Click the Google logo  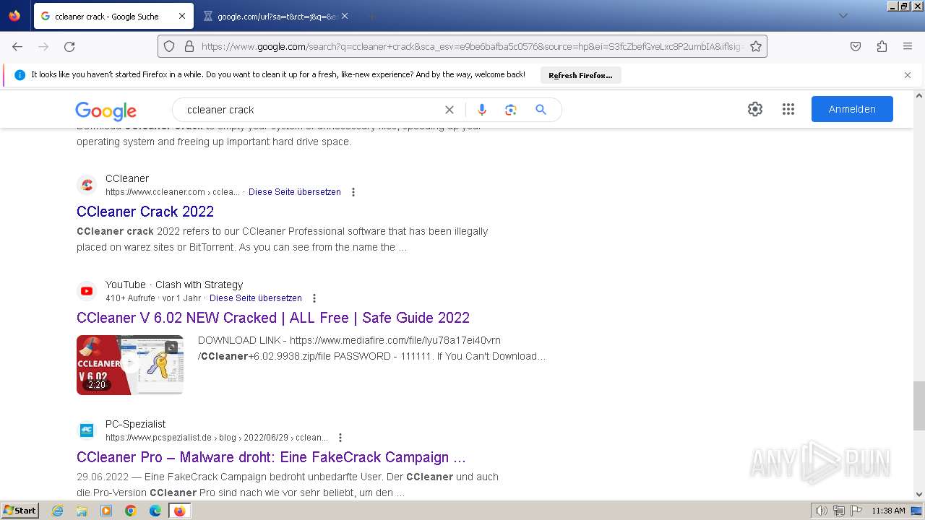106,110
